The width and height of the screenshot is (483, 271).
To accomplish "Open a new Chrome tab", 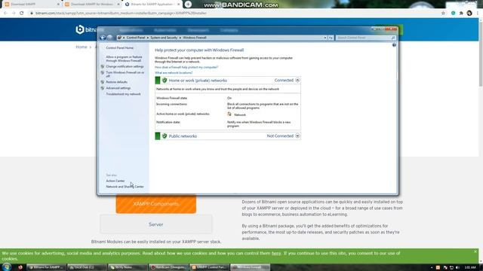I will point(188,5).
